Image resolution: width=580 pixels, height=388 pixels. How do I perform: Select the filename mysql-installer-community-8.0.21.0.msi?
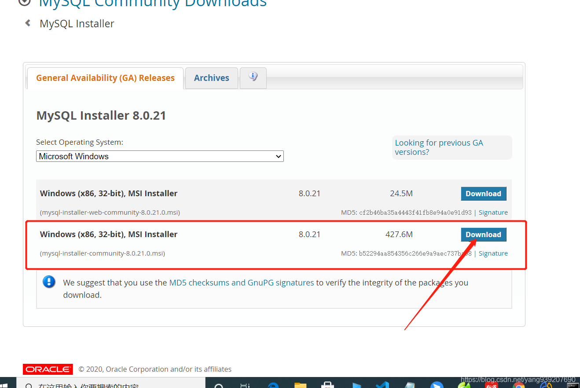[x=103, y=253]
